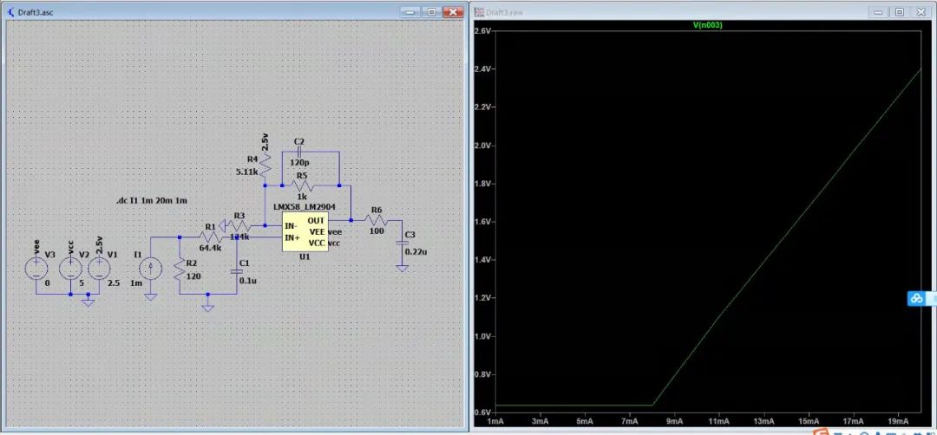
Task: Click the 0.6V y-axis label
Action: pyautogui.click(x=482, y=412)
